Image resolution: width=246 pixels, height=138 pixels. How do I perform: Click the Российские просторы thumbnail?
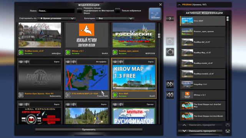tap(134, 35)
